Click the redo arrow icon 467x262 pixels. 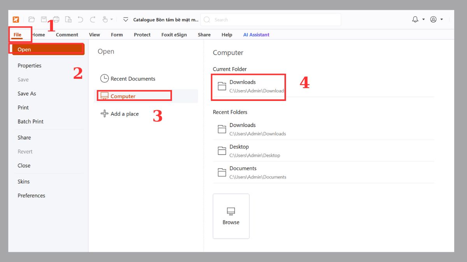pyautogui.click(x=93, y=19)
